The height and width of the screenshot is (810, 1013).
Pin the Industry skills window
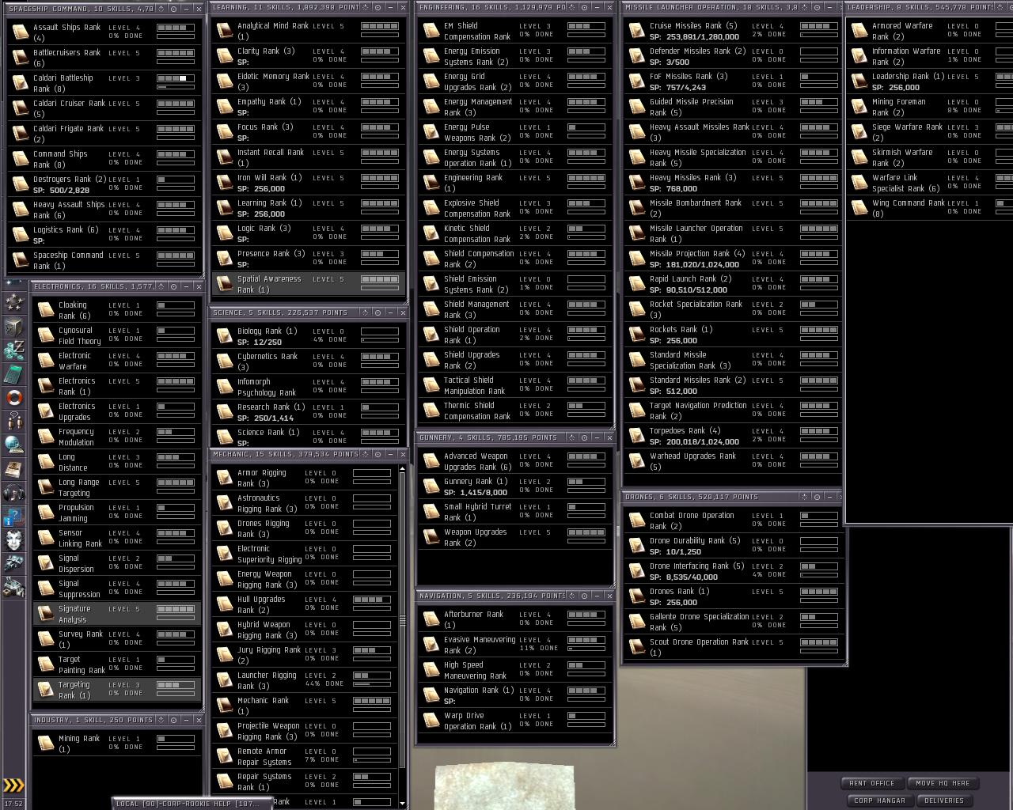pos(161,720)
